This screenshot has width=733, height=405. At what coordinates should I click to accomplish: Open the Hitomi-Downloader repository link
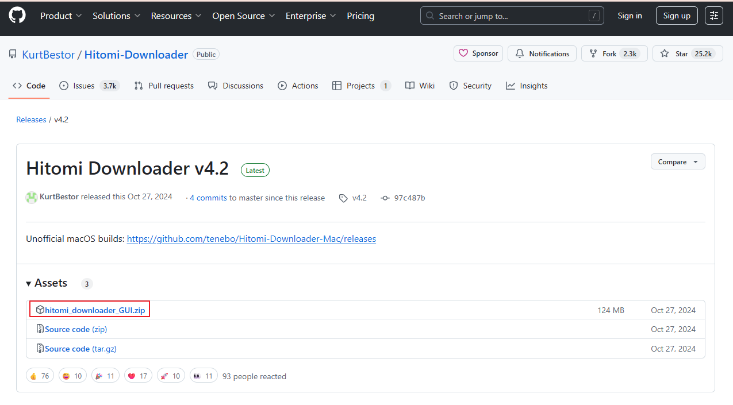pos(136,55)
